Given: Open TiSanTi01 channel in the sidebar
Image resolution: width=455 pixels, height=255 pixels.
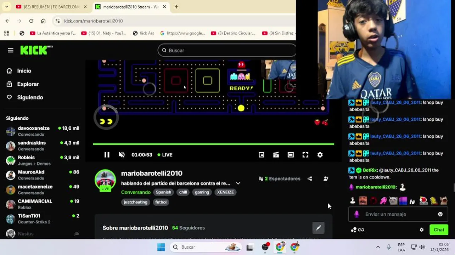Looking at the screenshot, I should click(x=43, y=219).
